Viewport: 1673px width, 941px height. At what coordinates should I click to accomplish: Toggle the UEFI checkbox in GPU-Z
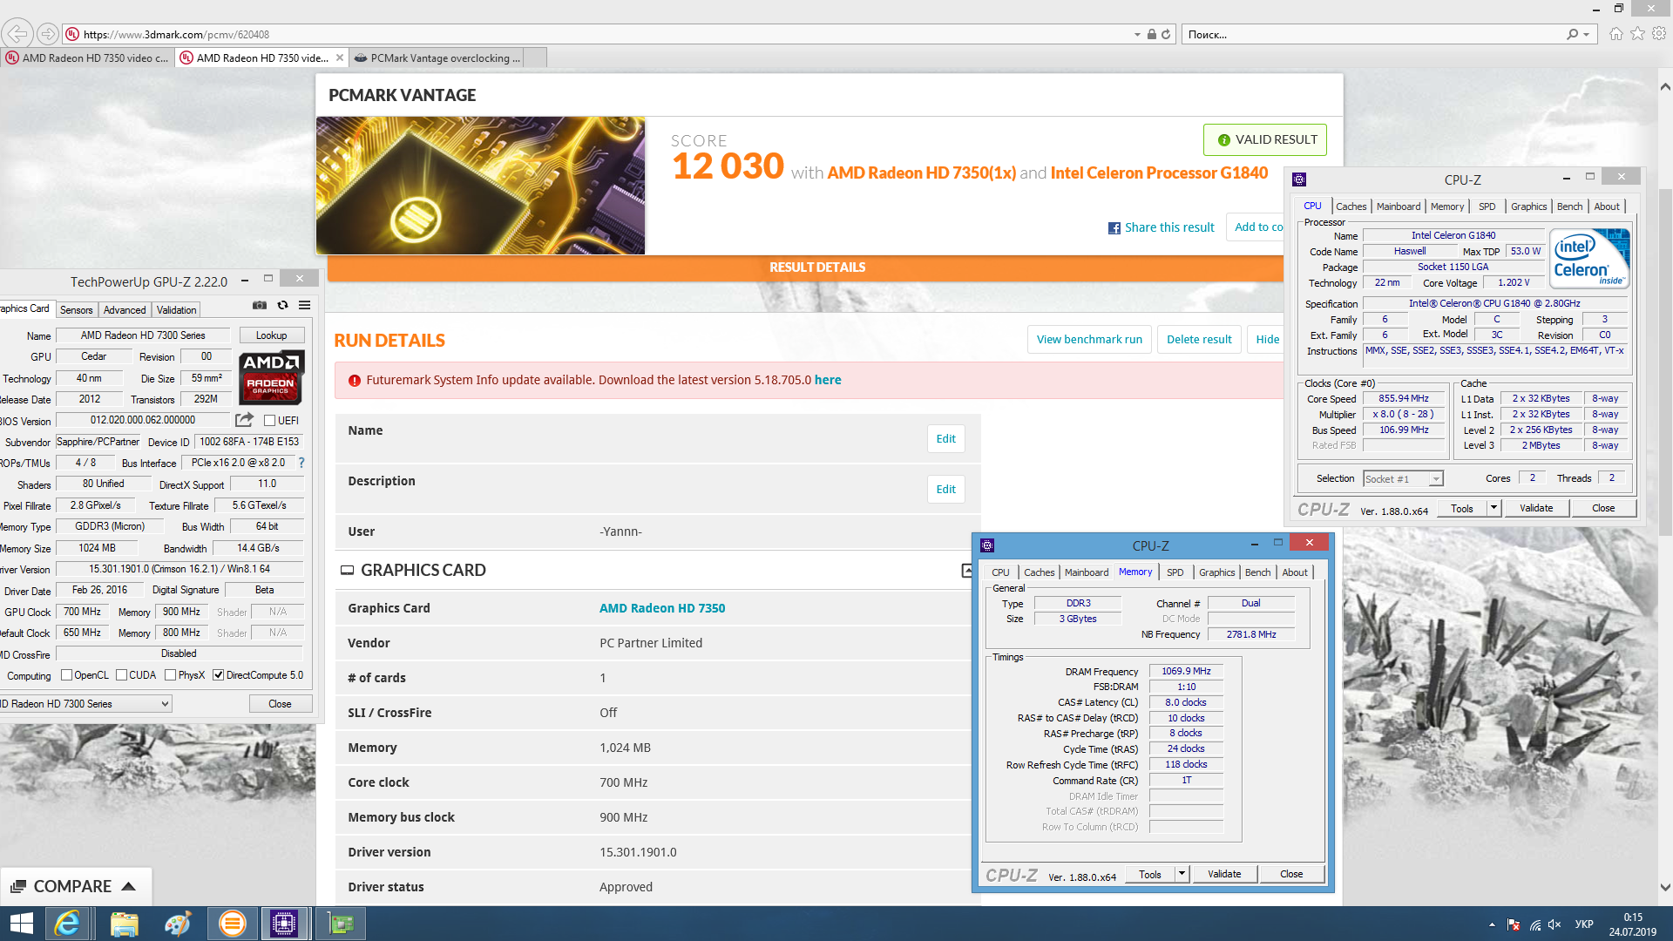[270, 421]
